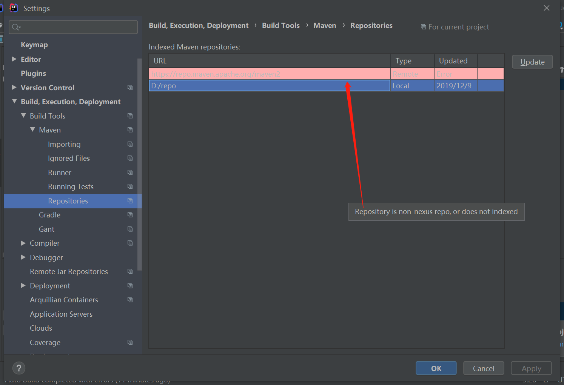564x385 pixels.
Task: Select the D:/repo local repository row
Action: [x=327, y=86]
